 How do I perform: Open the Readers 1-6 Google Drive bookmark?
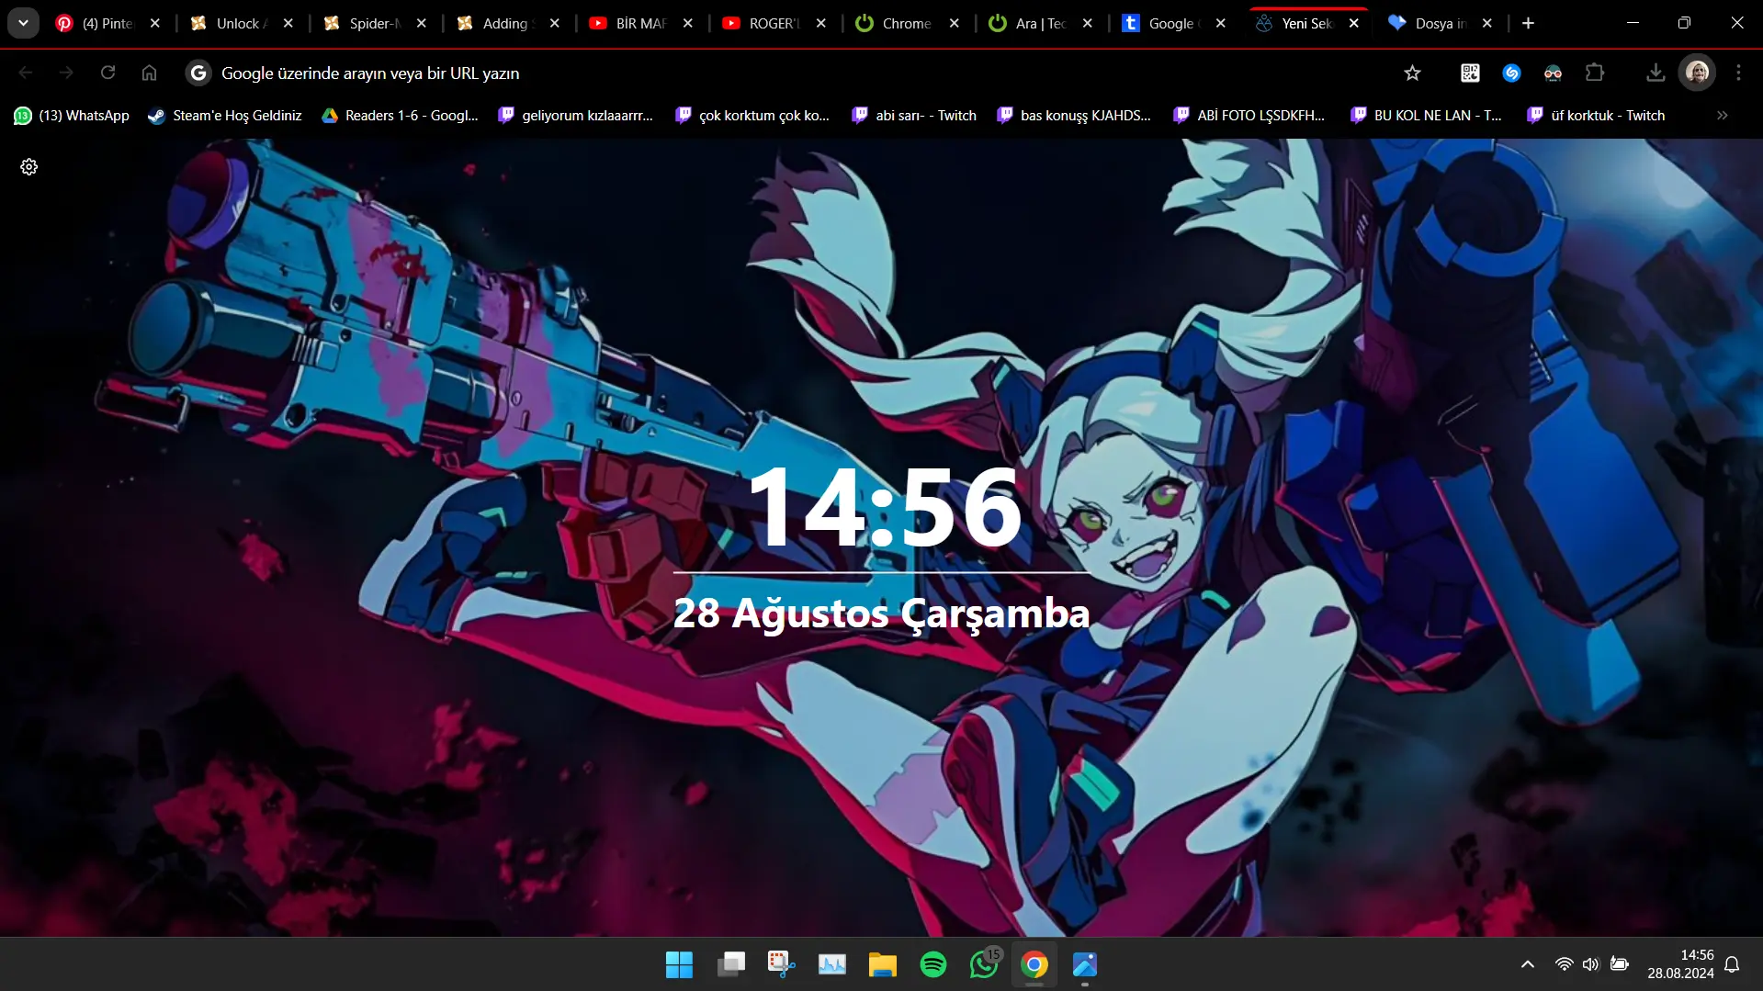click(x=400, y=116)
